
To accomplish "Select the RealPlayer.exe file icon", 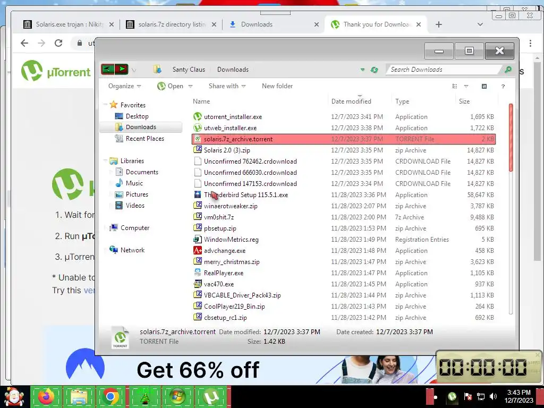I will pos(198,273).
